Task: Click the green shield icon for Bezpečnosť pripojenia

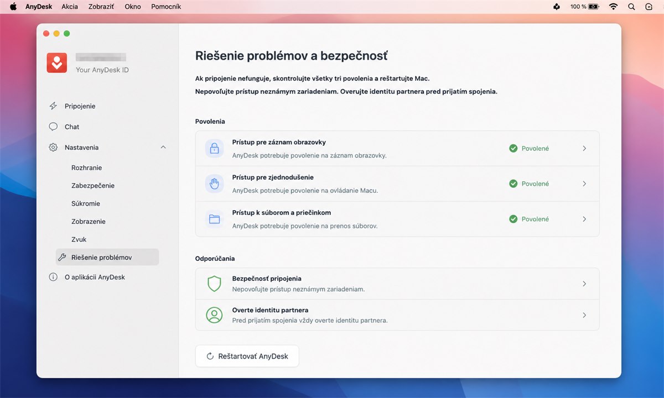Action: click(214, 284)
